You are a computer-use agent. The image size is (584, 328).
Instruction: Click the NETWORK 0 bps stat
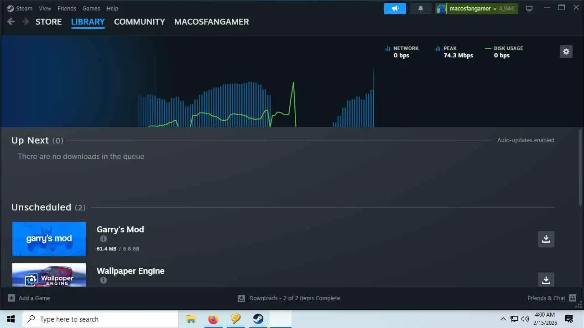coord(401,52)
